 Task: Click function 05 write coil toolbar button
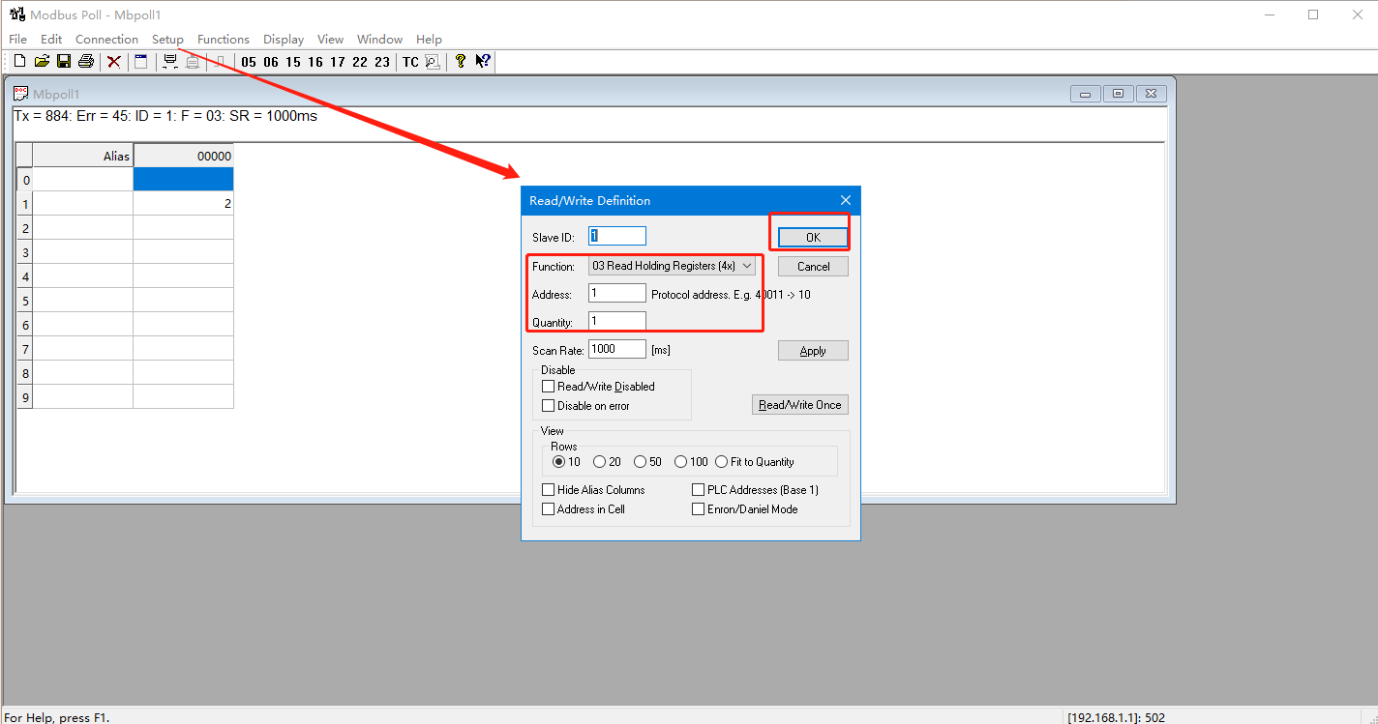(249, 62)
